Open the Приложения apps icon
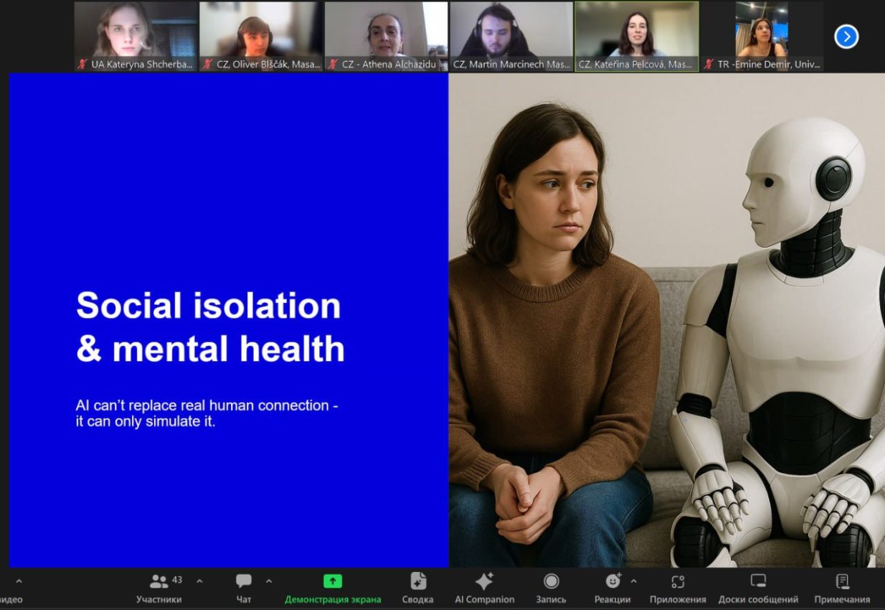Image resolution: width=885 pixels, height=610 pixels. [678, 581]
